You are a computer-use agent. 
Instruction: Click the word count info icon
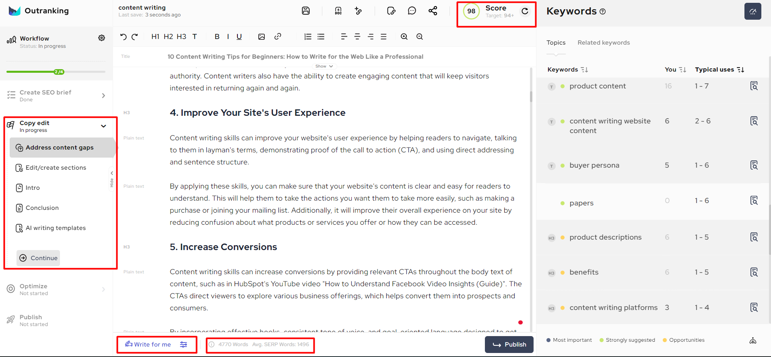pos(212,345)
